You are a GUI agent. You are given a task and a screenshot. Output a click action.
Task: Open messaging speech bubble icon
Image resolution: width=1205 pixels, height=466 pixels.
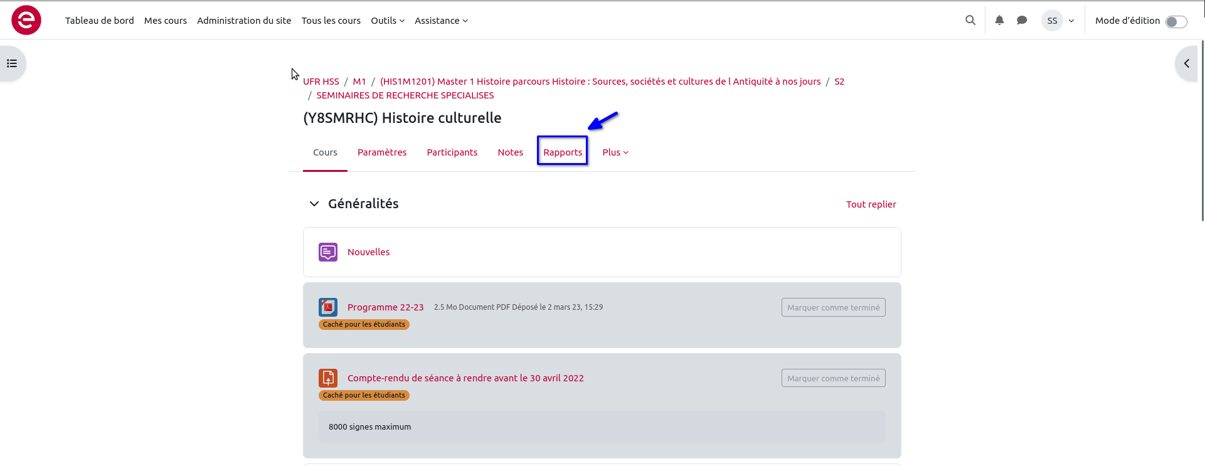click(1022, 20)
